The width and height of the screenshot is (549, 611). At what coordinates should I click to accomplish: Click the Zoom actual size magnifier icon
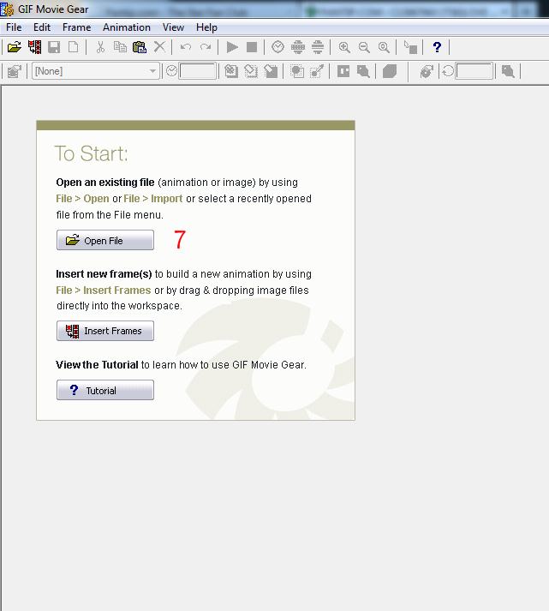click(x=384, y=47)
